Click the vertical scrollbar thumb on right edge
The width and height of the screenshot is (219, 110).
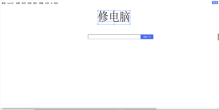click(218, 37)
